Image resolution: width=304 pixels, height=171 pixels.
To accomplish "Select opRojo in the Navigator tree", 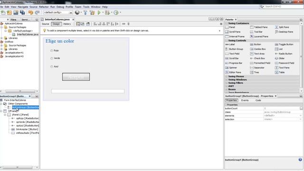I will pos(28,118).
